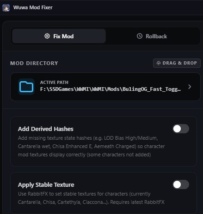Click the Apply Stable Texture heading
The height and width of the screenshot is (214, 203).
coord(46,185)
